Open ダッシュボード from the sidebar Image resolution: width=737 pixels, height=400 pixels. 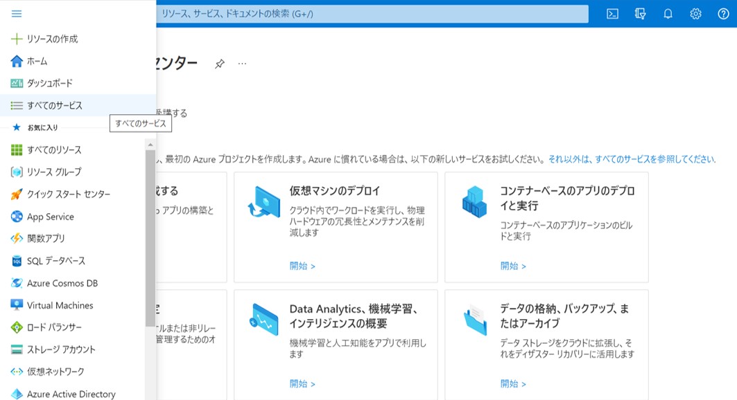click(50, 83)
